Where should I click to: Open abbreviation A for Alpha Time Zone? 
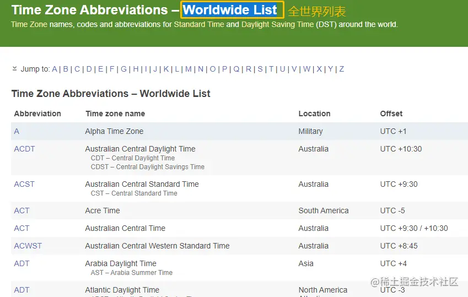tap(17, 131)
